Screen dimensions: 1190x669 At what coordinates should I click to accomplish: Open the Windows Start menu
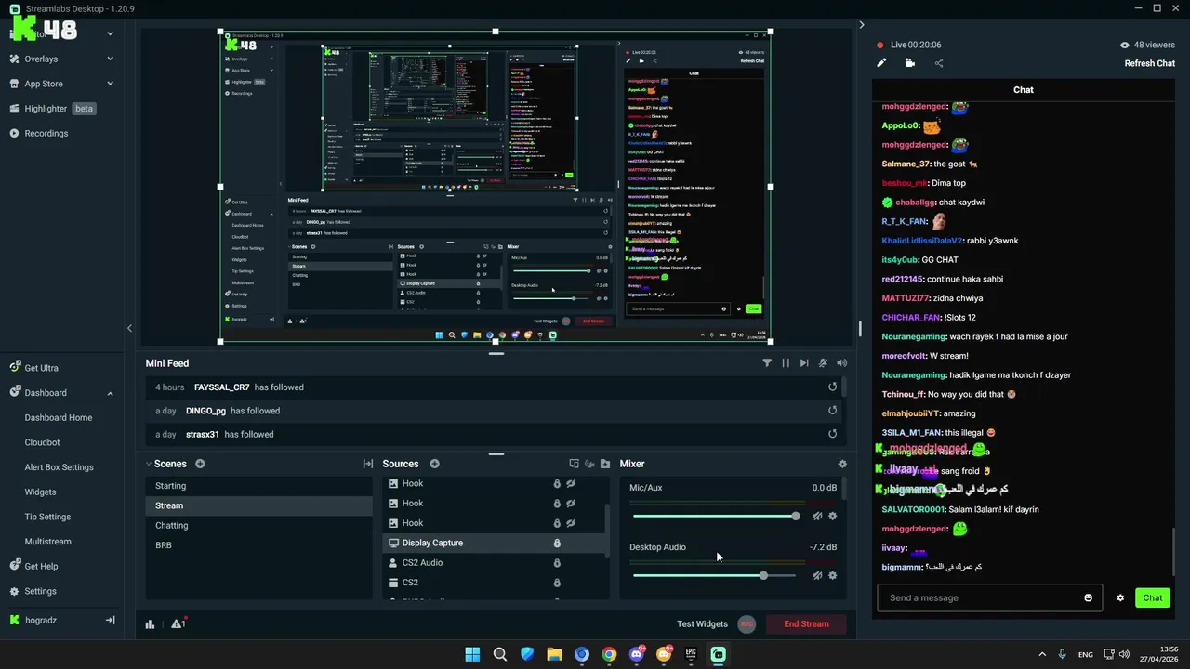472,654
